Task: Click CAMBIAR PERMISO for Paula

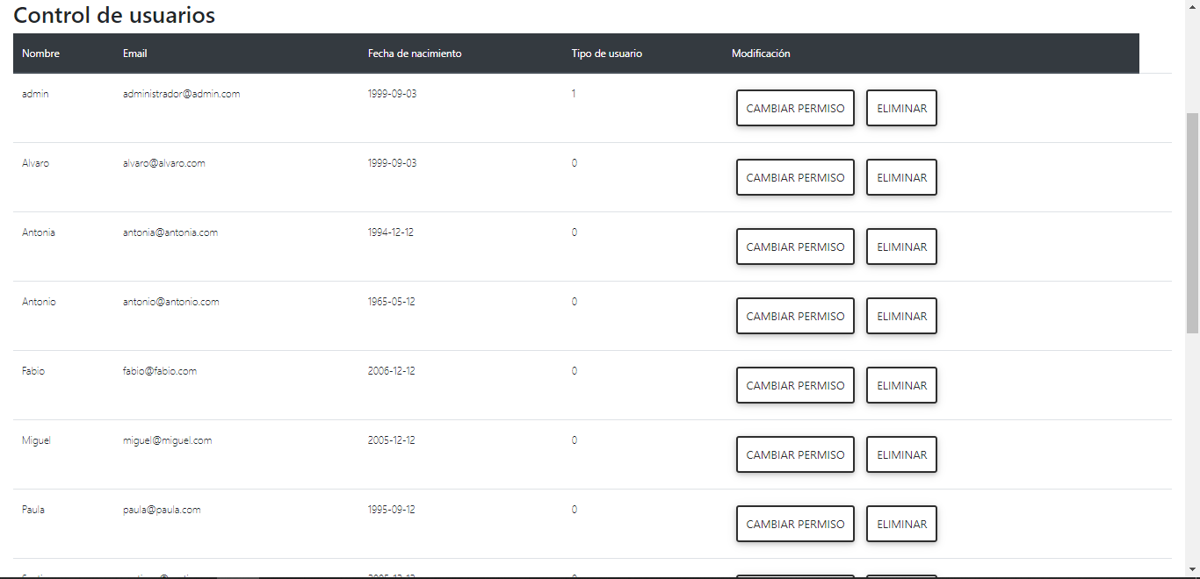Action: (x=795, y=524)
